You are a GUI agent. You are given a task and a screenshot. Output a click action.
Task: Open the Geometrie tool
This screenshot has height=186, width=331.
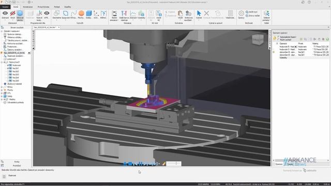(56, 13)
